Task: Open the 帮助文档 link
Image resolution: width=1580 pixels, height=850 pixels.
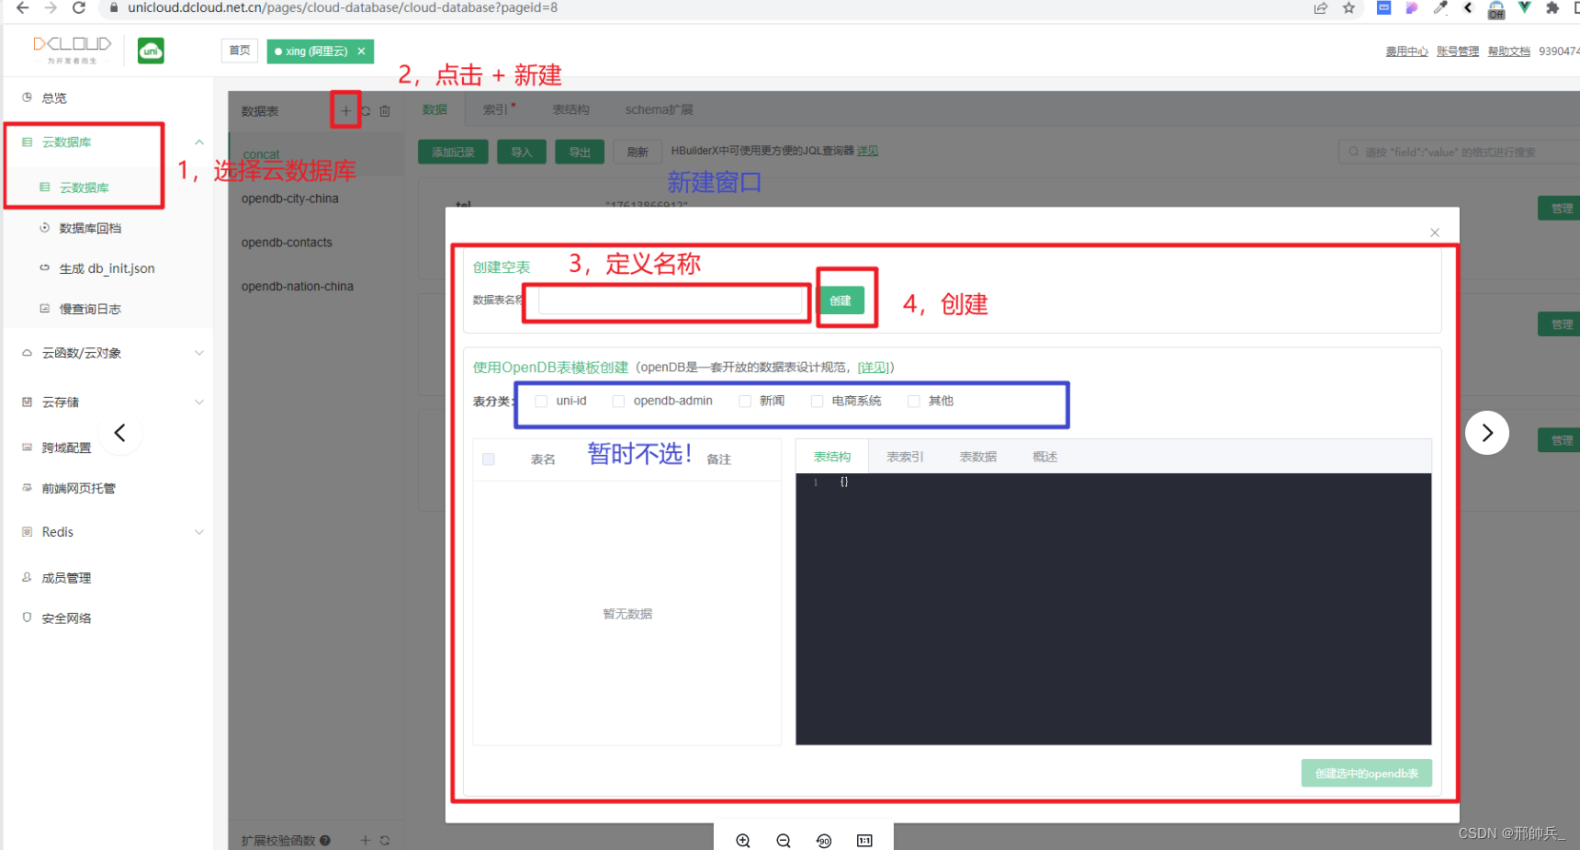Action: [x=1509, y=51]
